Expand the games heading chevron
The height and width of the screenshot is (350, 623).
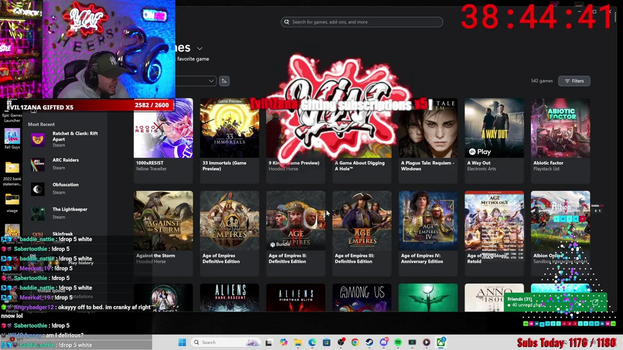click(x=200, y=48)
